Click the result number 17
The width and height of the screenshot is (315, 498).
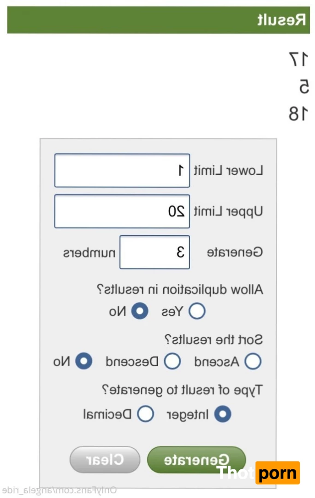(298, 59)
